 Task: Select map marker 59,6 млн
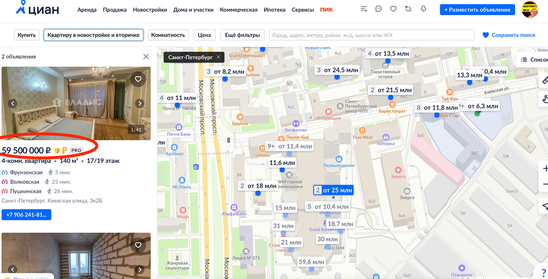pos(311,262)
